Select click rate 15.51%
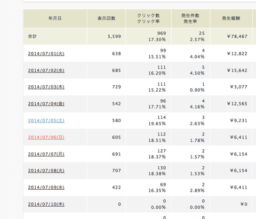Screen dimensions: 256x219 [157, 57]
